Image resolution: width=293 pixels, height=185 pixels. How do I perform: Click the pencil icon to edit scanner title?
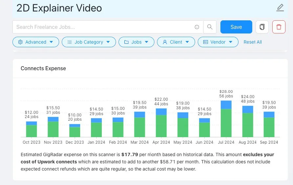click(280, 8)
